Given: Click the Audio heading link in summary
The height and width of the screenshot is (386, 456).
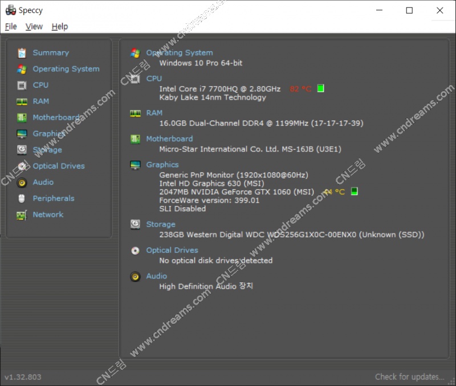Looking at the screenshot, I should 156,276.
